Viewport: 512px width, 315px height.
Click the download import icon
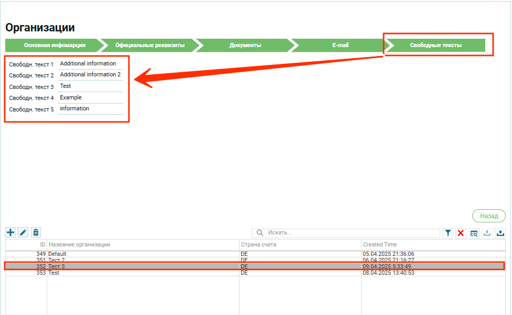point(487,233)
